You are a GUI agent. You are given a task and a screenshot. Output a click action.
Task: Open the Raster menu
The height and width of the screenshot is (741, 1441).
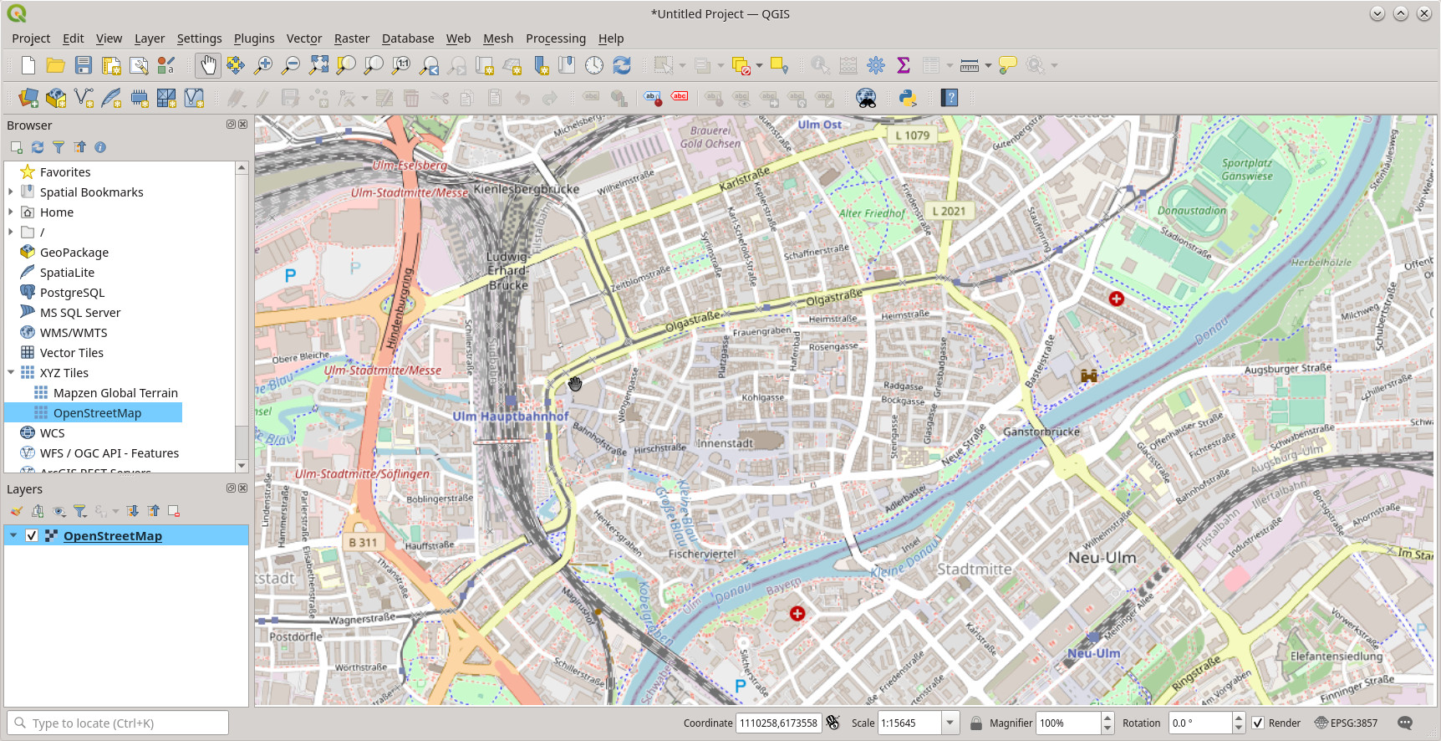click(352, 38)
